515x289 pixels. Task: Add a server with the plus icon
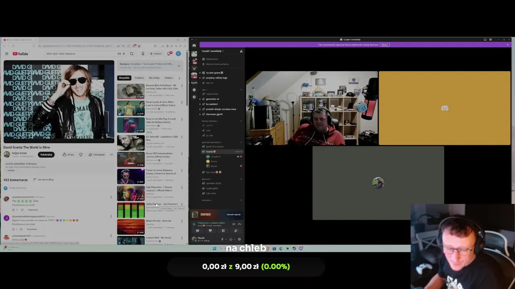[x=194, y=90]
